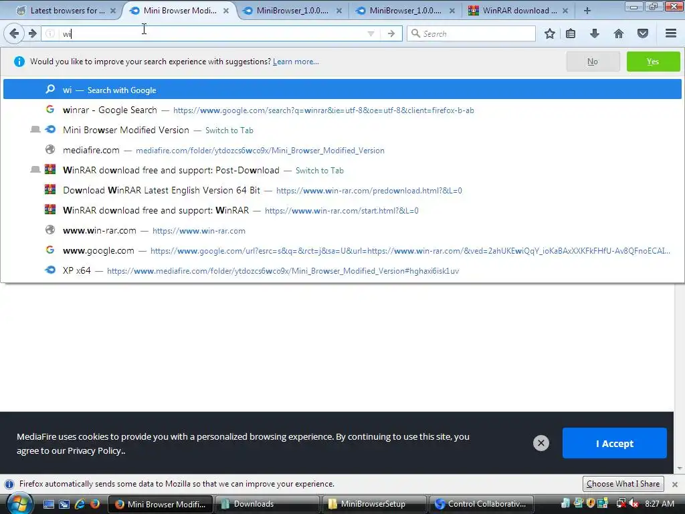Choose 'WinRAR download free and support: Post-Download' row
The image size is (685, 514).
(x=342, y=170)
